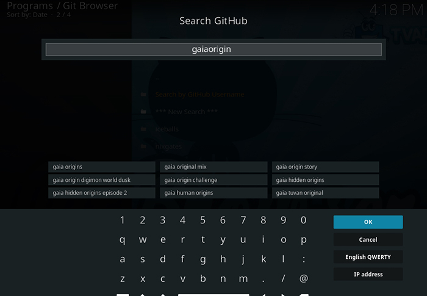Tap the letter h key
This screenshot has height=296, width=427.
coord(223,259)
